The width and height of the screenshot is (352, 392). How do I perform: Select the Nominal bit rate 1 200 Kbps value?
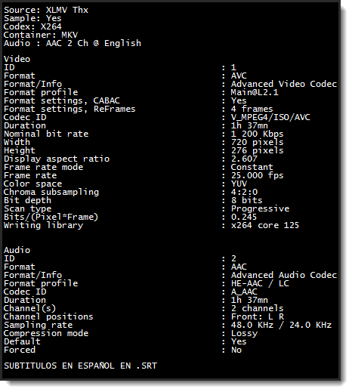coord(257,134)
